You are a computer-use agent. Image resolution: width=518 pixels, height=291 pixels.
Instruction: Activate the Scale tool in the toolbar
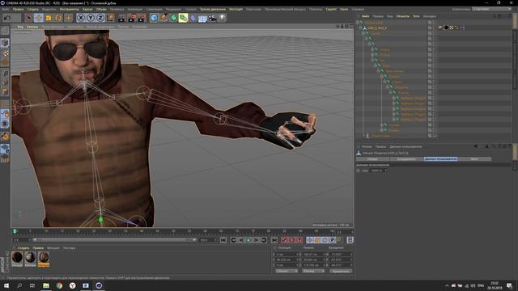tap(49, 18)
